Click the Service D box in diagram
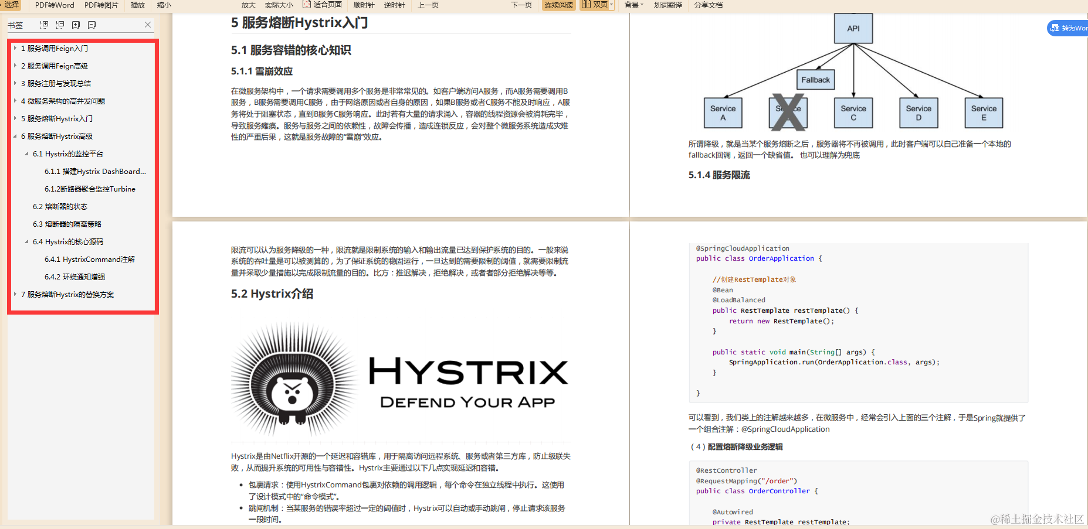This screenshot has width=1088, height=529. tap(918, 113)
